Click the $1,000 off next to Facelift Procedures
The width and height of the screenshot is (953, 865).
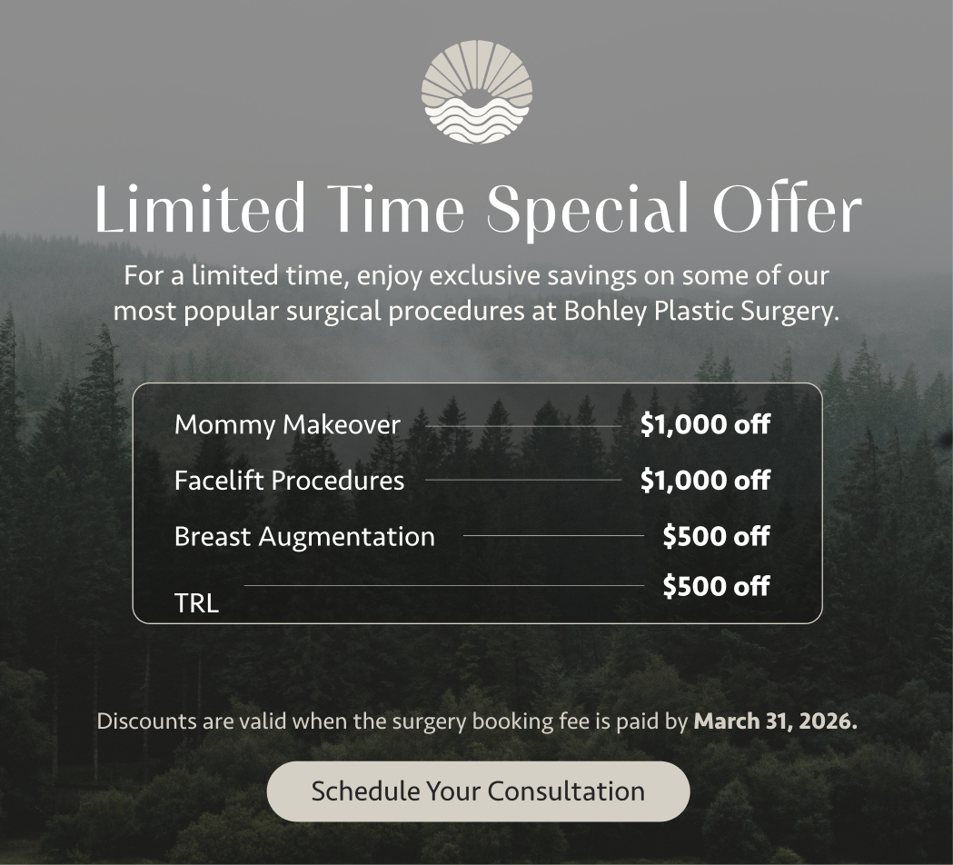tap(705, 480)
